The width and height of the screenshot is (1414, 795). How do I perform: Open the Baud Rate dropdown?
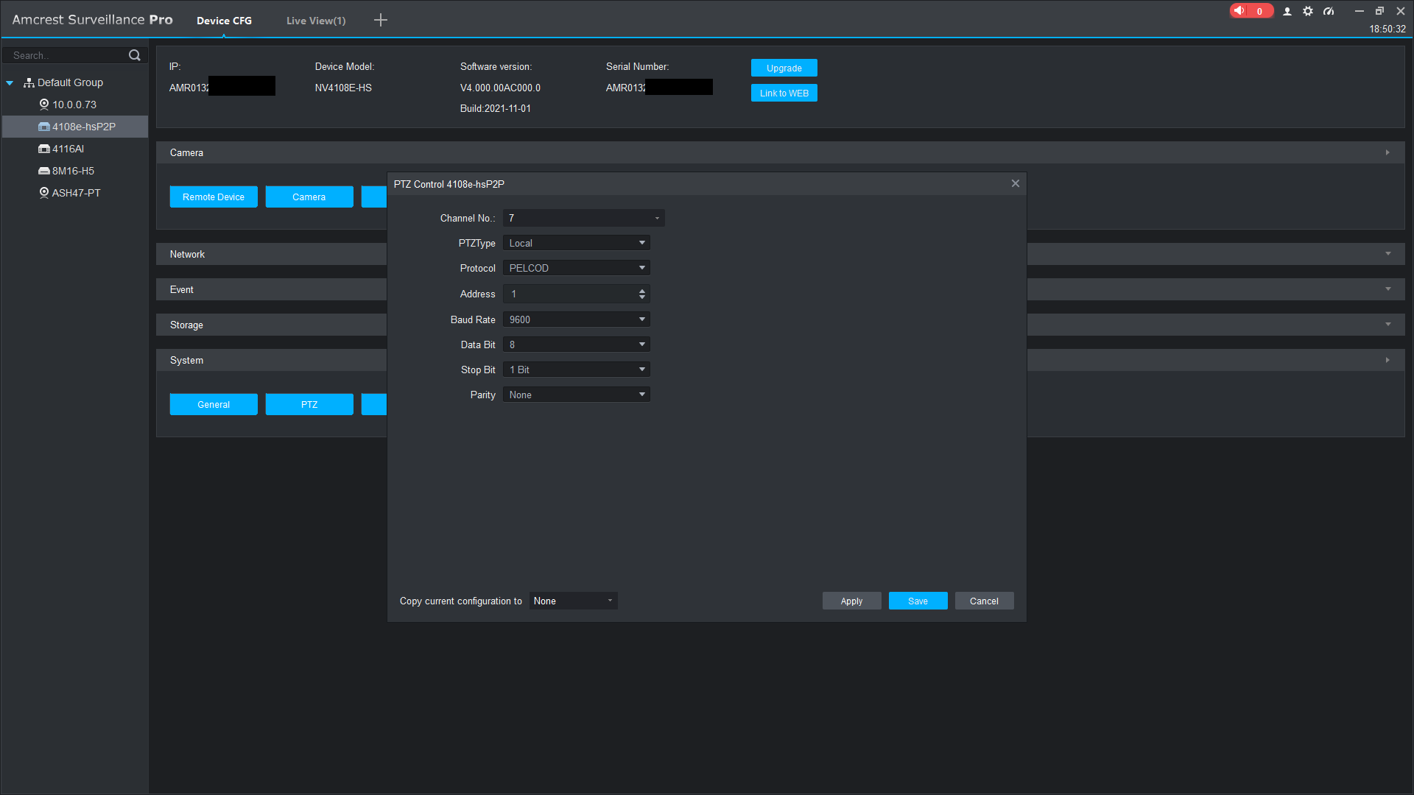tap(577, 319)
